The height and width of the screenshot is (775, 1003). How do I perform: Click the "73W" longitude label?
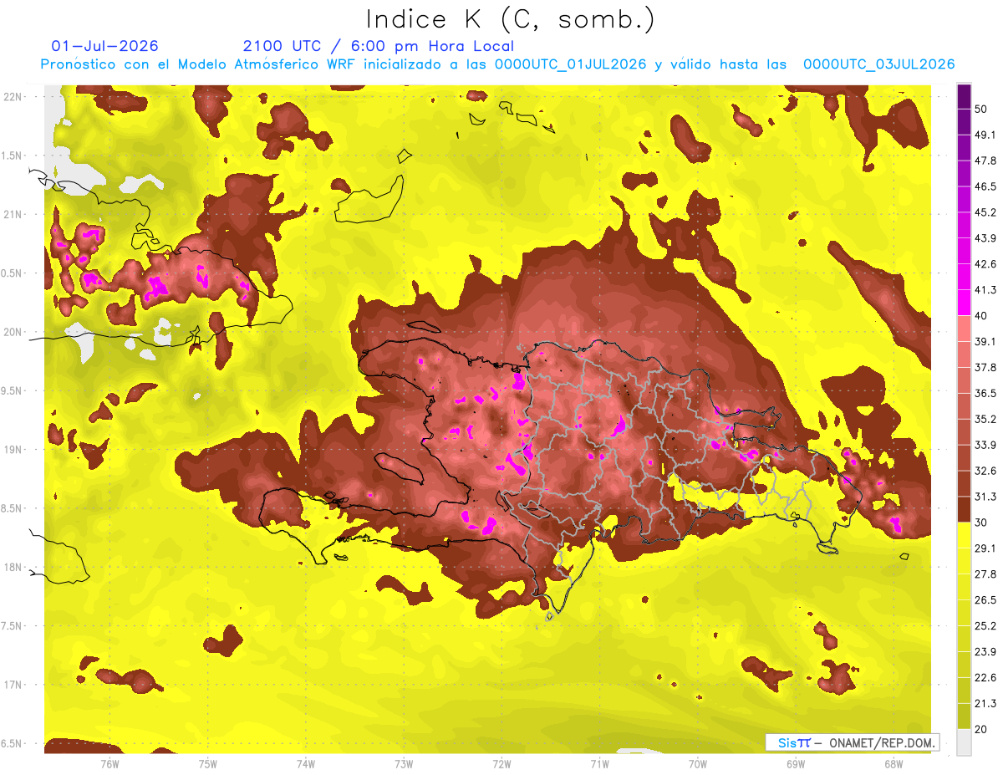click(404, 764)
